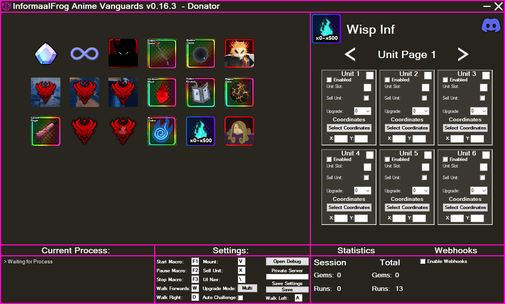The width and height of the screenshot is (505, 304).
Task: Open Unit 5 Upgrade dropdown
Action: pos(421,190)
